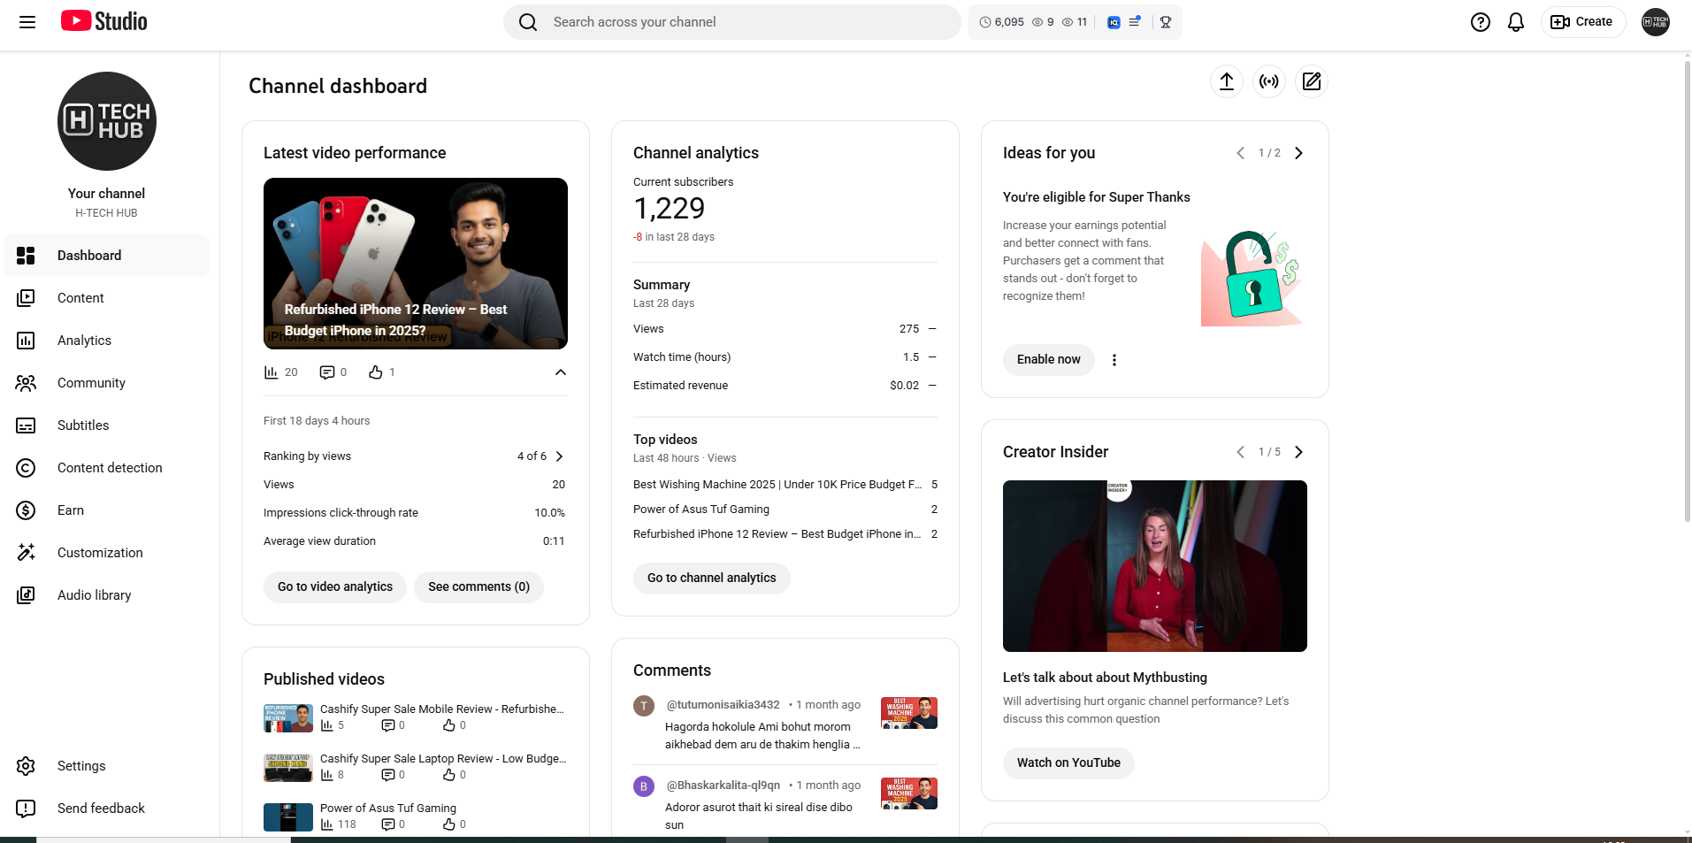Open the Help question mark icon
Viewport: 1692px width, 843px height.
(x=1480, y=22)
